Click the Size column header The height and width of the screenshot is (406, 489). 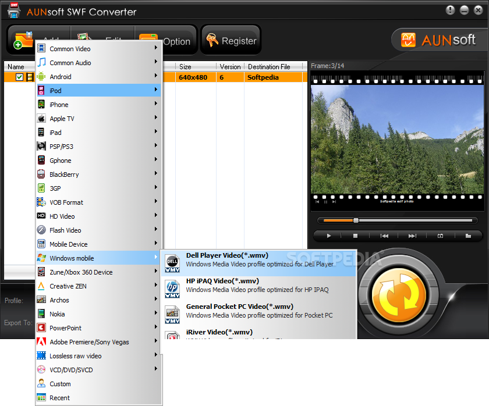(196, 66)
